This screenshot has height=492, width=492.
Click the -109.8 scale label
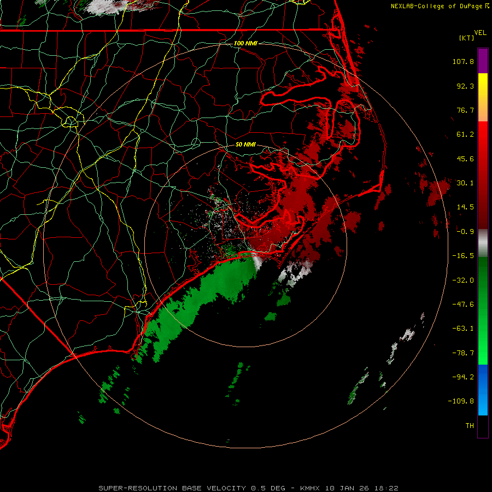coord(461,401)
